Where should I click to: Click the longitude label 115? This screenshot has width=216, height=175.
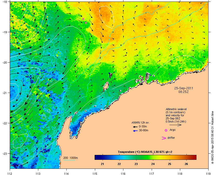[x=95, y=173]
